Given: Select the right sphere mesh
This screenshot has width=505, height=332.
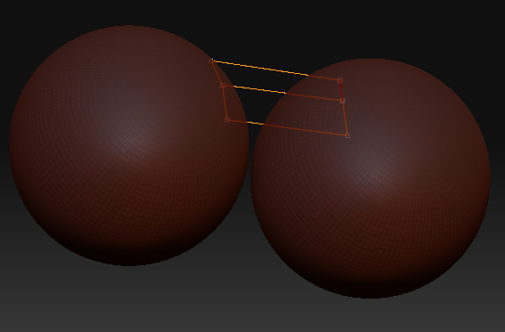Looking at the screenshot, I should [x=371, y=179].
